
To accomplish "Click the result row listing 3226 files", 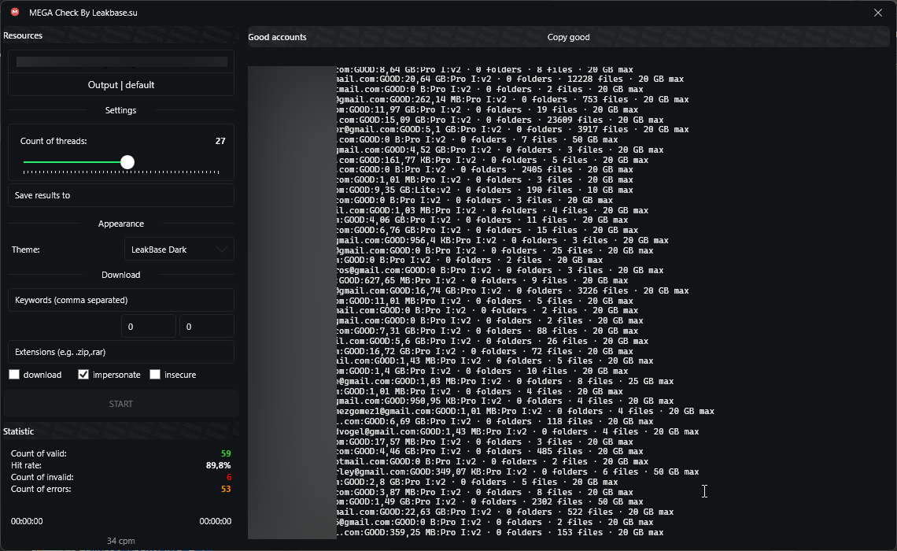I will pos(513,291).
